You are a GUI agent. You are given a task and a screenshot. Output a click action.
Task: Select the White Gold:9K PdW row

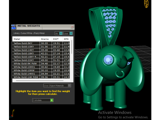tap(41, 64)
